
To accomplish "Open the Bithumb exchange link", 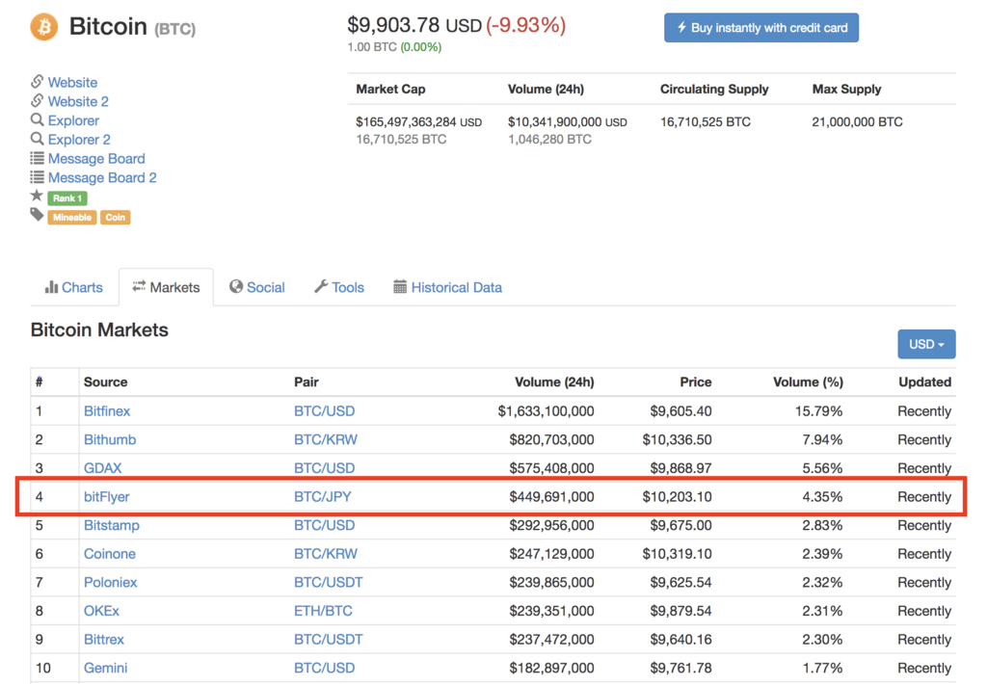I will [110, 439].
